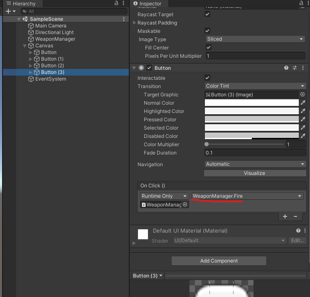Click the Hierarchy search field
The height and width of the screenshot is (297, 310).
pyautogui.click(x=74, y=11)
